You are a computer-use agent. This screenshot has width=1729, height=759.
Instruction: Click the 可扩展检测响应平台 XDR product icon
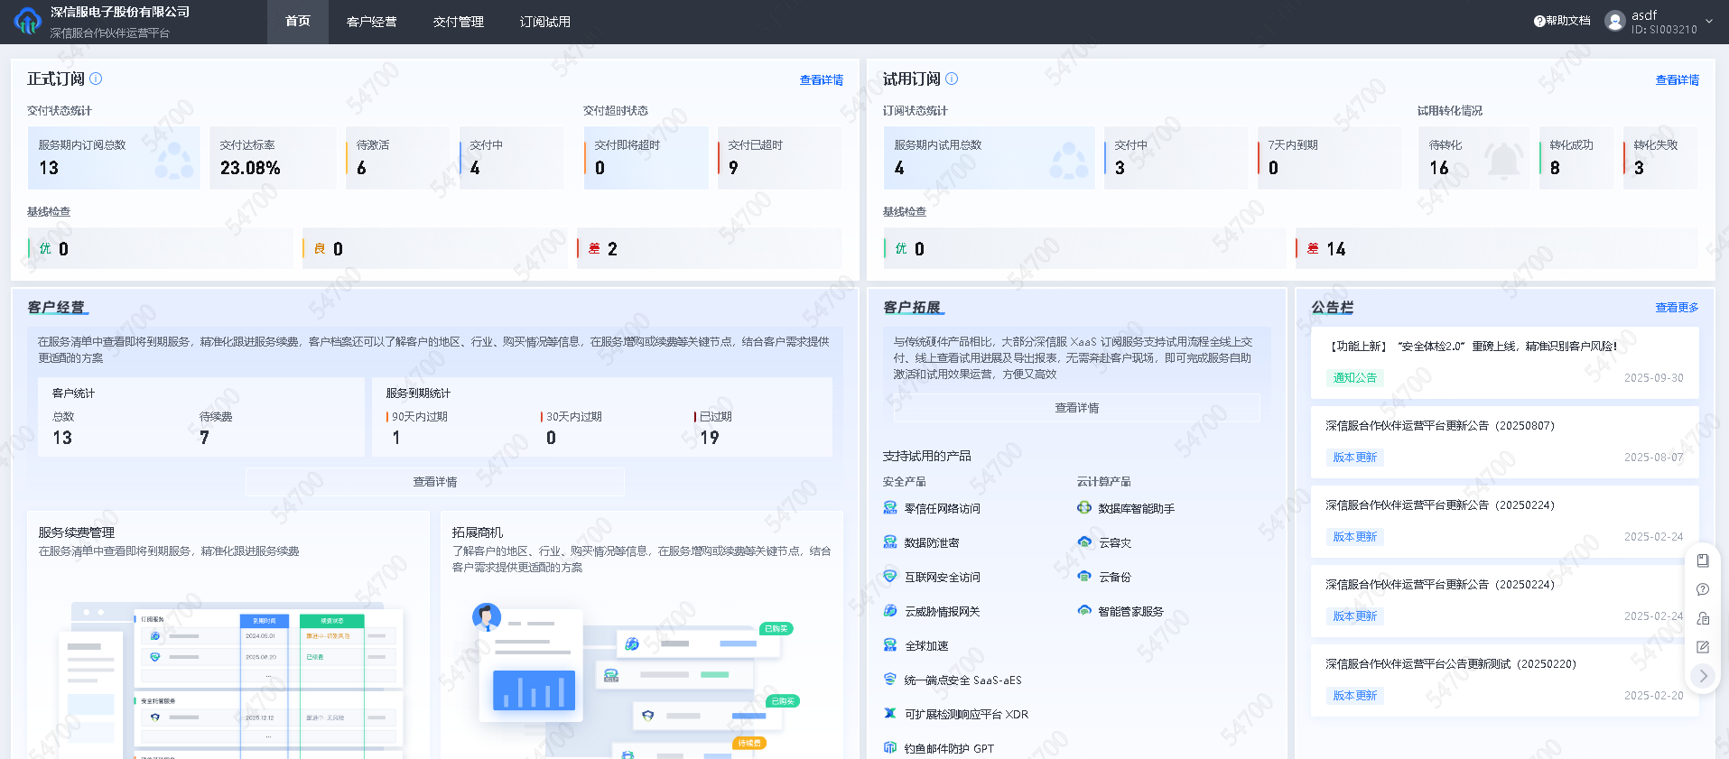pyautogui.click(x=890, y=714)
